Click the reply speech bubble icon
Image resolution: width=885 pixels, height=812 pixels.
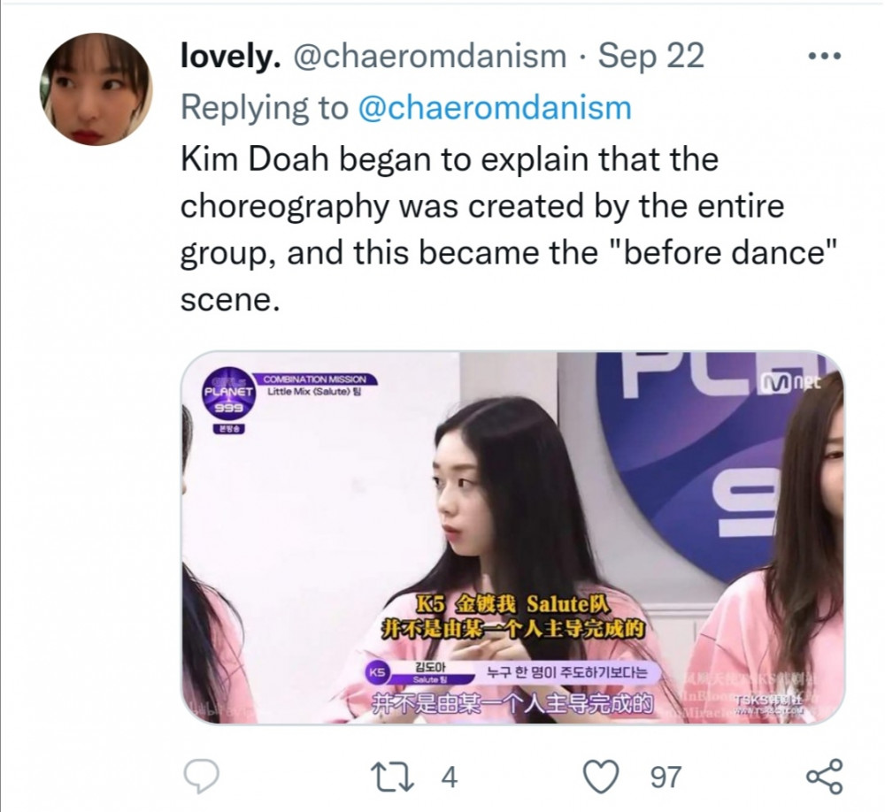202,777
